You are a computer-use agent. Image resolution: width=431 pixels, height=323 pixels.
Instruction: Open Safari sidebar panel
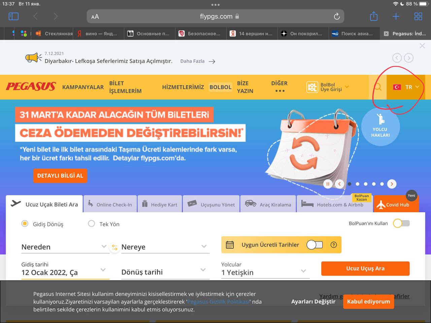pos(13,16)
